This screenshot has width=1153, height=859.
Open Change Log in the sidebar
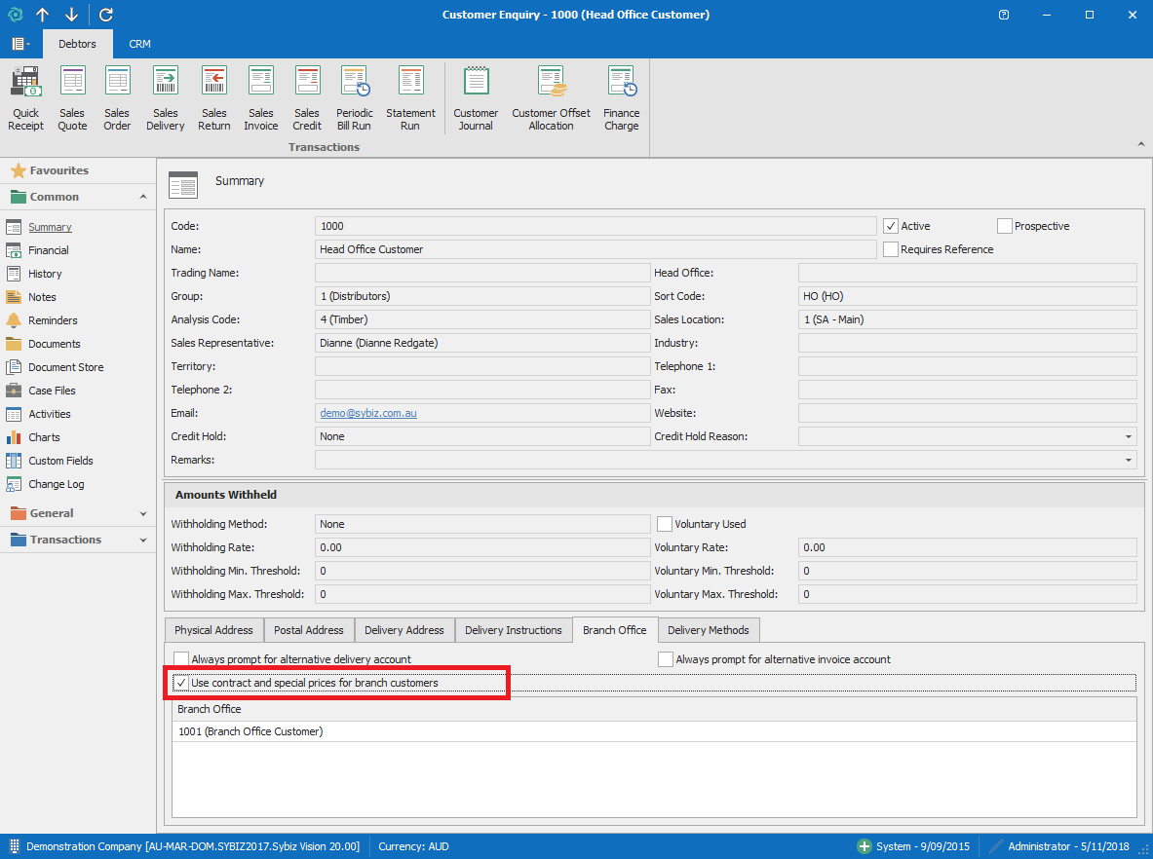tap(56, 484)
